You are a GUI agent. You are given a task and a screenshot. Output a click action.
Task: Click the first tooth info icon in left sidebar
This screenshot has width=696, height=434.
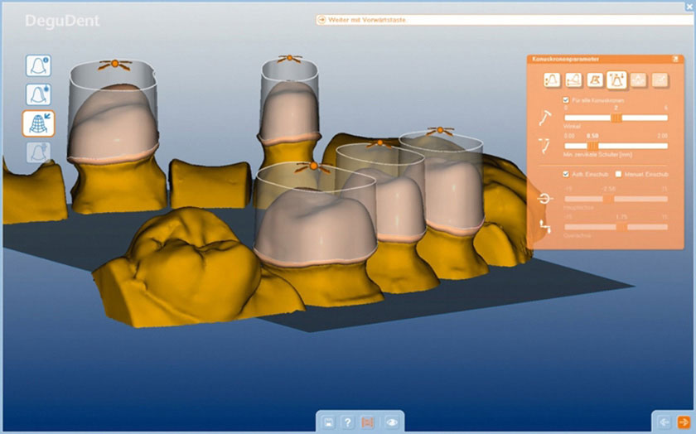[38, 66]
